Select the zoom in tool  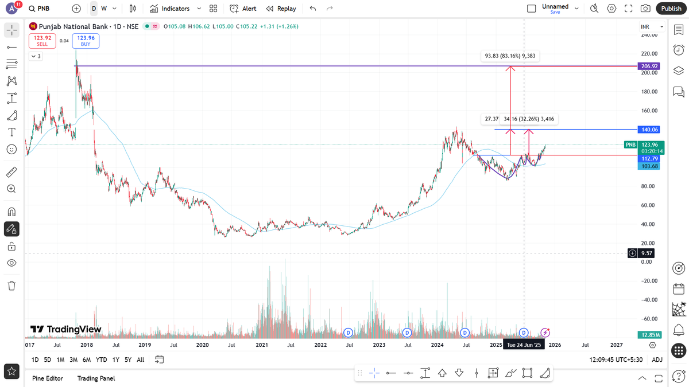tap(11, 189)
